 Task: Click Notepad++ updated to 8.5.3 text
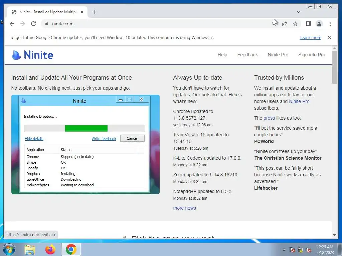point(203,191)
